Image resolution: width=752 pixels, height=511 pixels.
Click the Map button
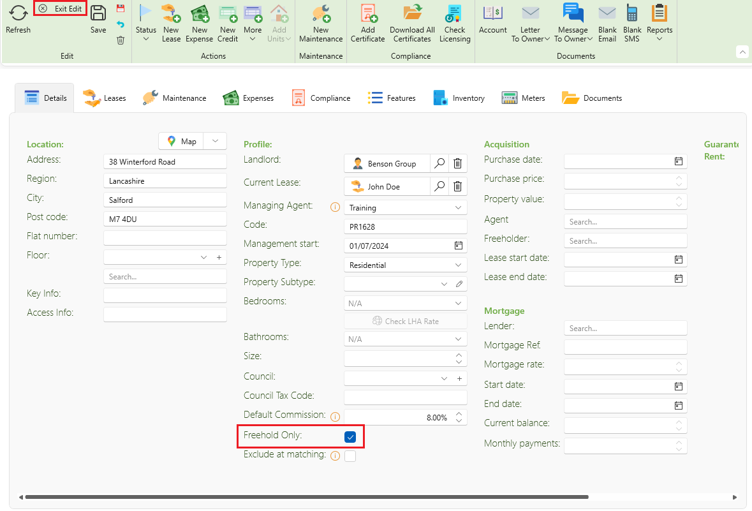pos(181,141)
